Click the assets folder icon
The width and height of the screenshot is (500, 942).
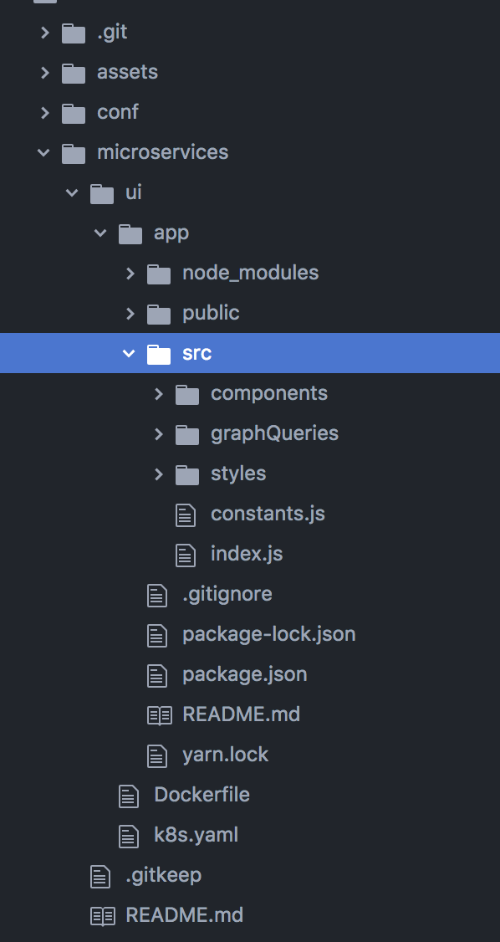73,72
